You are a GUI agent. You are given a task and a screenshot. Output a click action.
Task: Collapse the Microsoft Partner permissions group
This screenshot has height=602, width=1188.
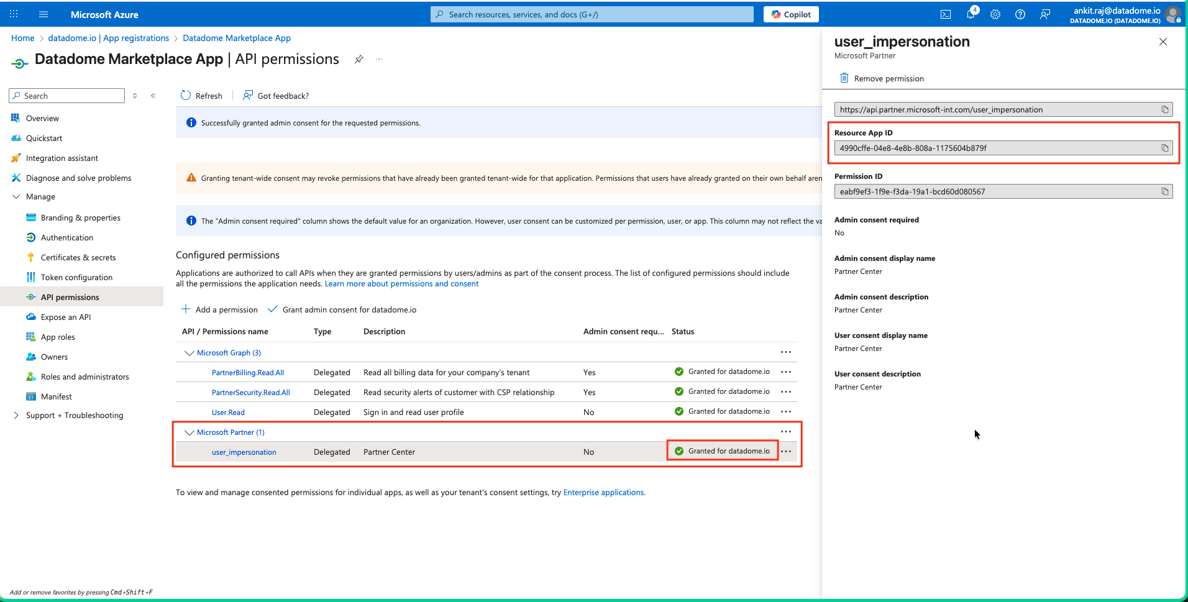coord(190,432)
